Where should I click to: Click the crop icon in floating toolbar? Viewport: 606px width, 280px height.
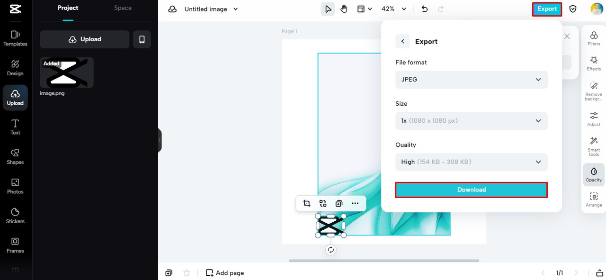pyautogui.click(x=307, y=203)
